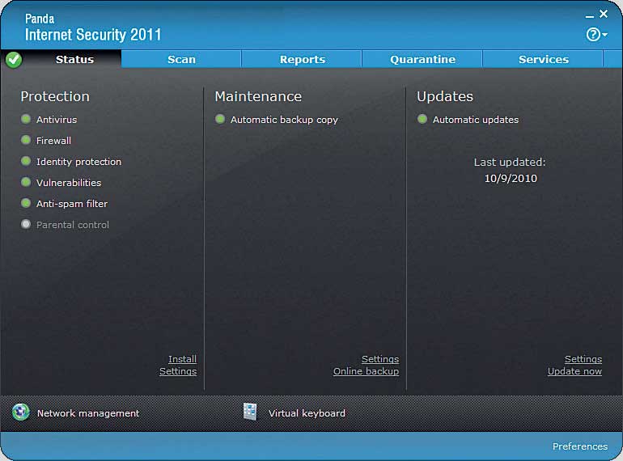Select the Automatic backup copy label
This screenshot has height=461, width=623.
284,120
